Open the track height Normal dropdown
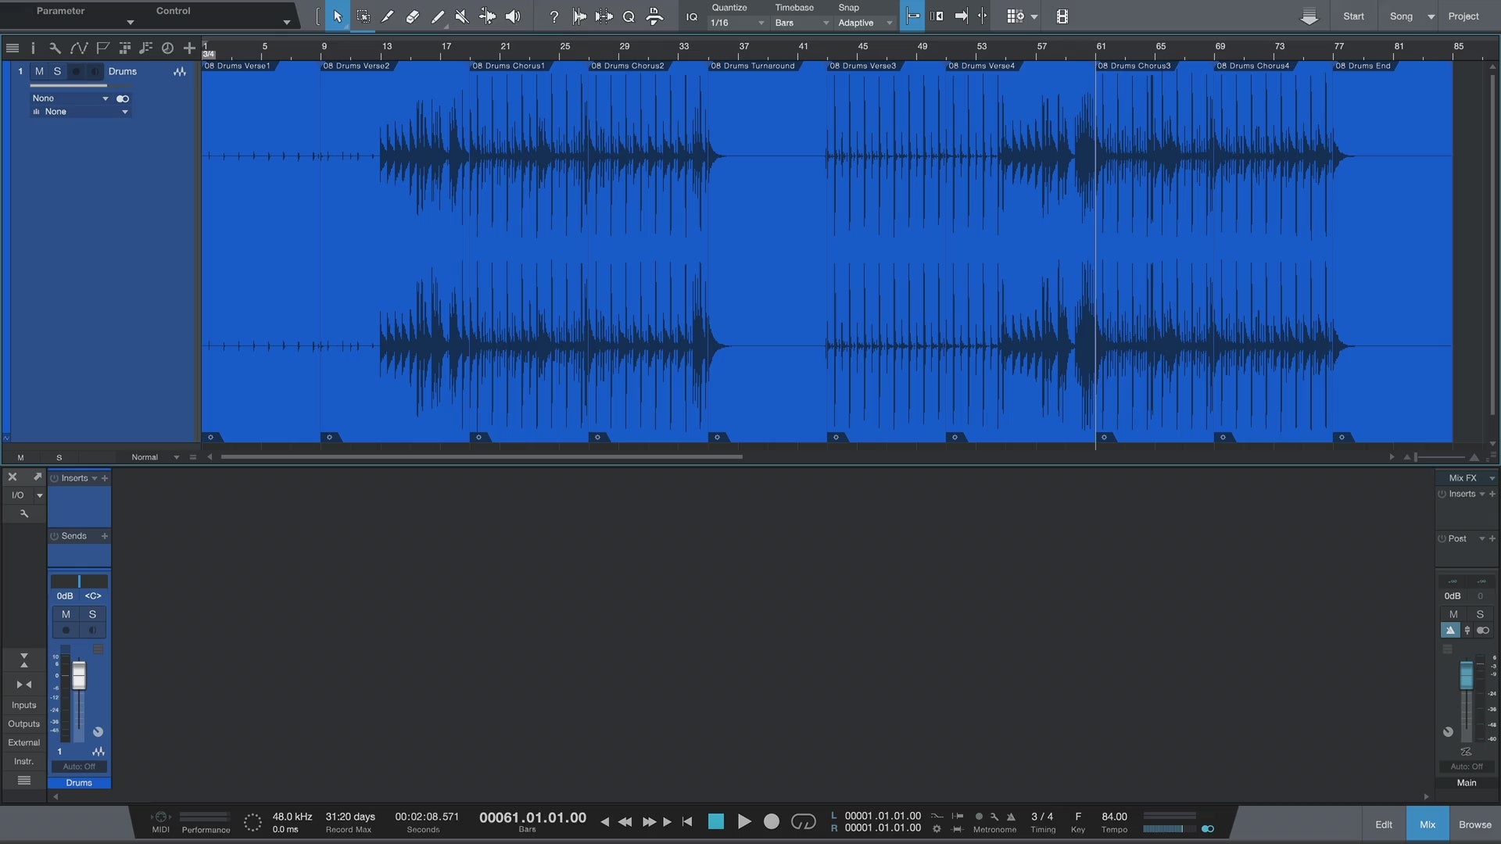The width and height of the screenshot is (1501, 844). pos(155,457)
